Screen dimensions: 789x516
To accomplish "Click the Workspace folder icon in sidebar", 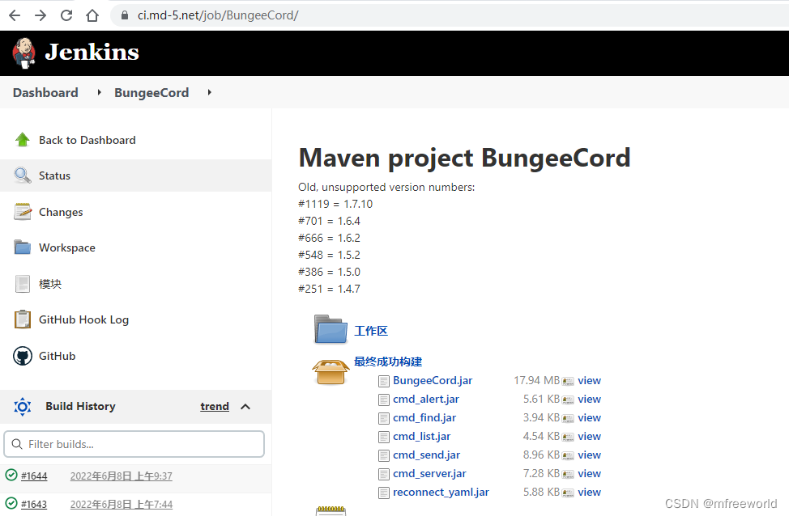I will point(22,247).
